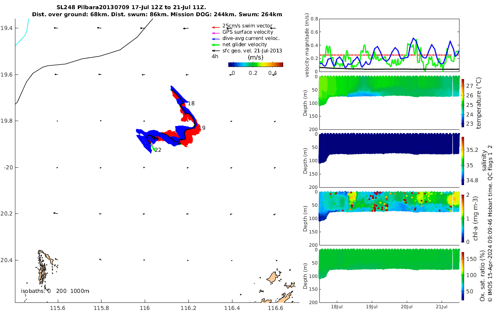Click the '4h' label under the legend

click(x=215, y=56)
